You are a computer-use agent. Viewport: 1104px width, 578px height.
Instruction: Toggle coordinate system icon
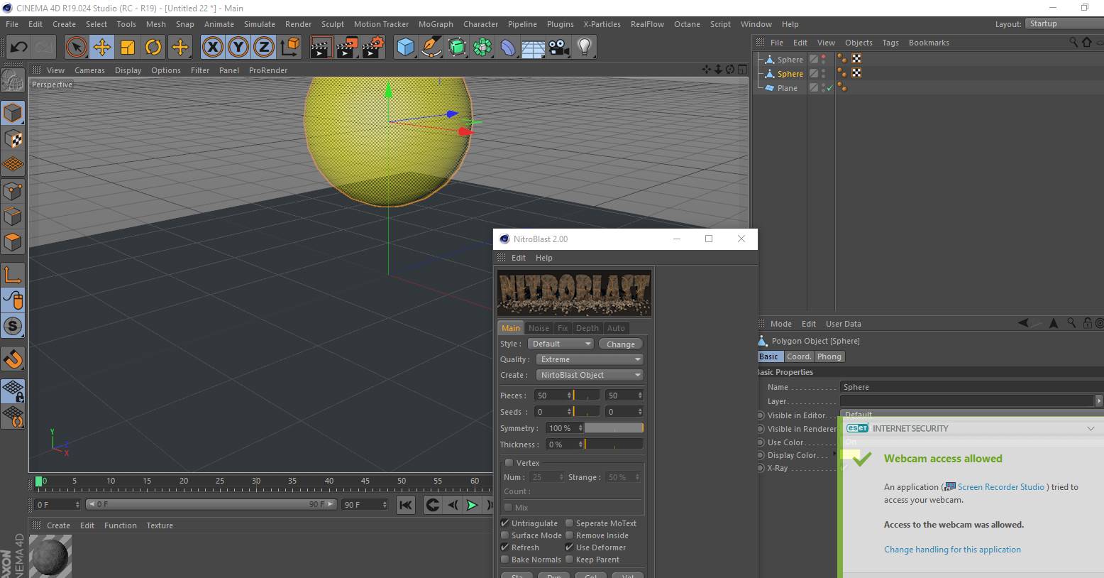(289, 48)
